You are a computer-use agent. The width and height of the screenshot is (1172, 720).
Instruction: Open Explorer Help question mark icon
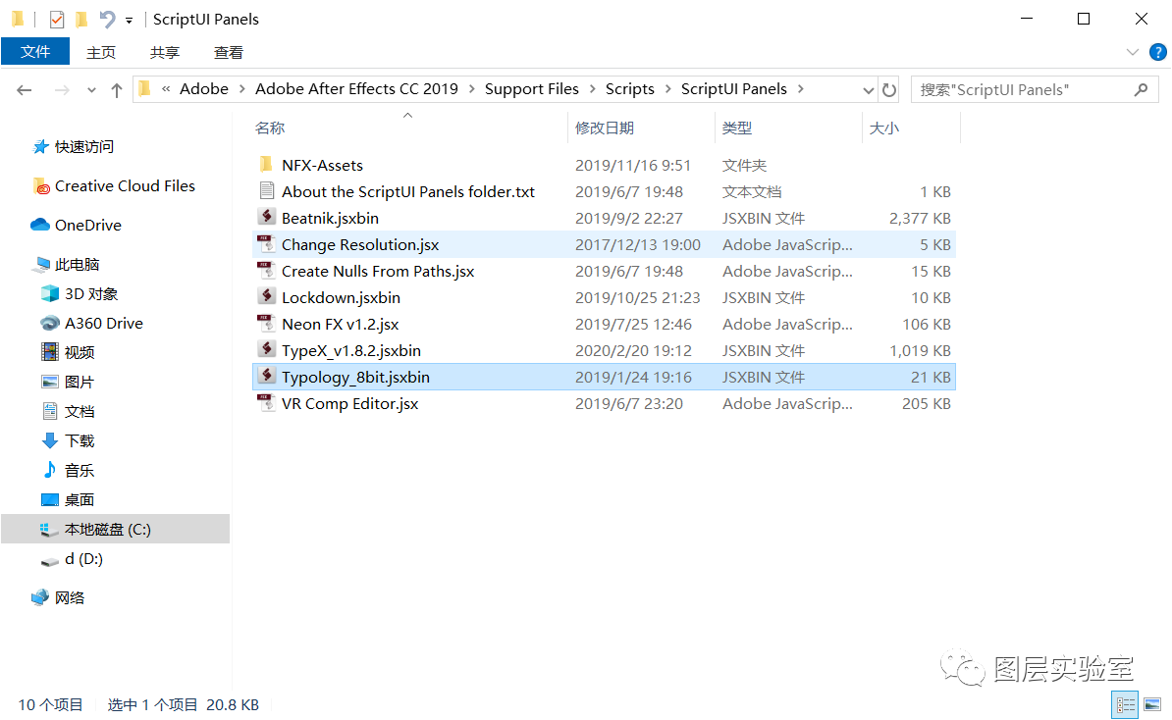coord(1158,52)
